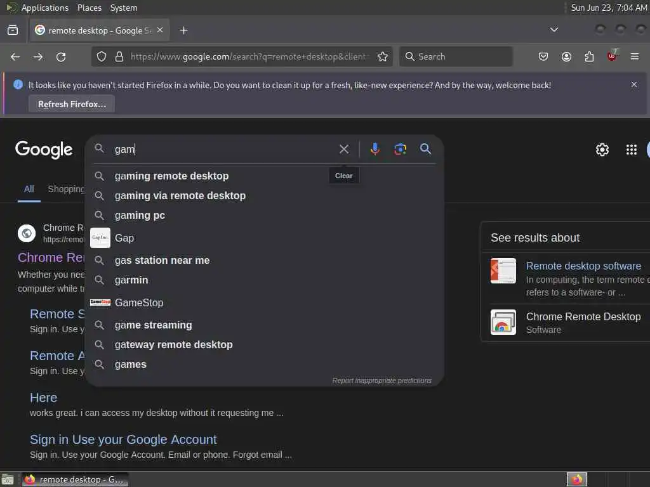Choose suggestion gas station near me
This screenshot has width=650, height=487.
pyautogui.click(x=265, y=260)
